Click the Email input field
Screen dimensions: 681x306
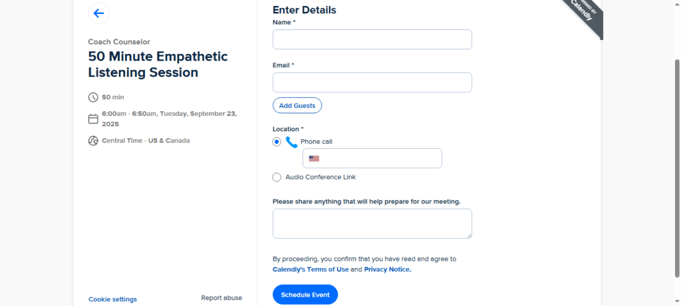(x=372, y=82)
